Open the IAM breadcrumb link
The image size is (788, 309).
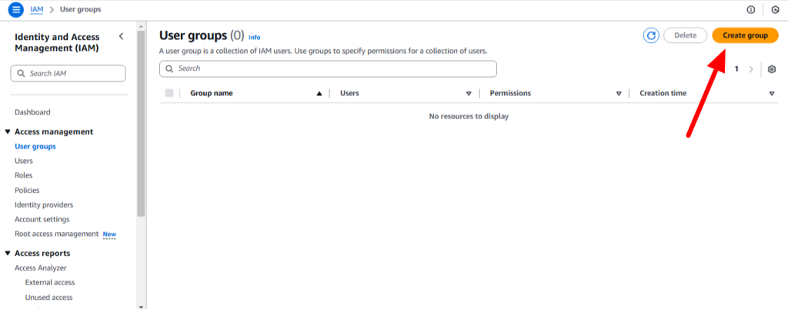coord(36,9)
